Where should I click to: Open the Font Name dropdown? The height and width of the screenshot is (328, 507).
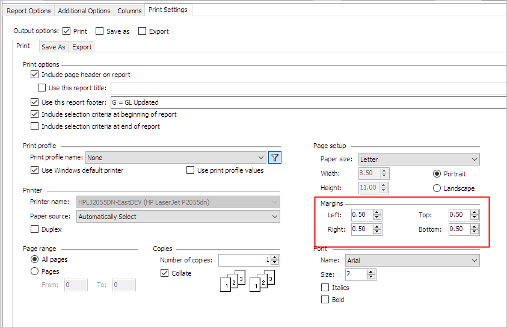(x=412, y=261)
